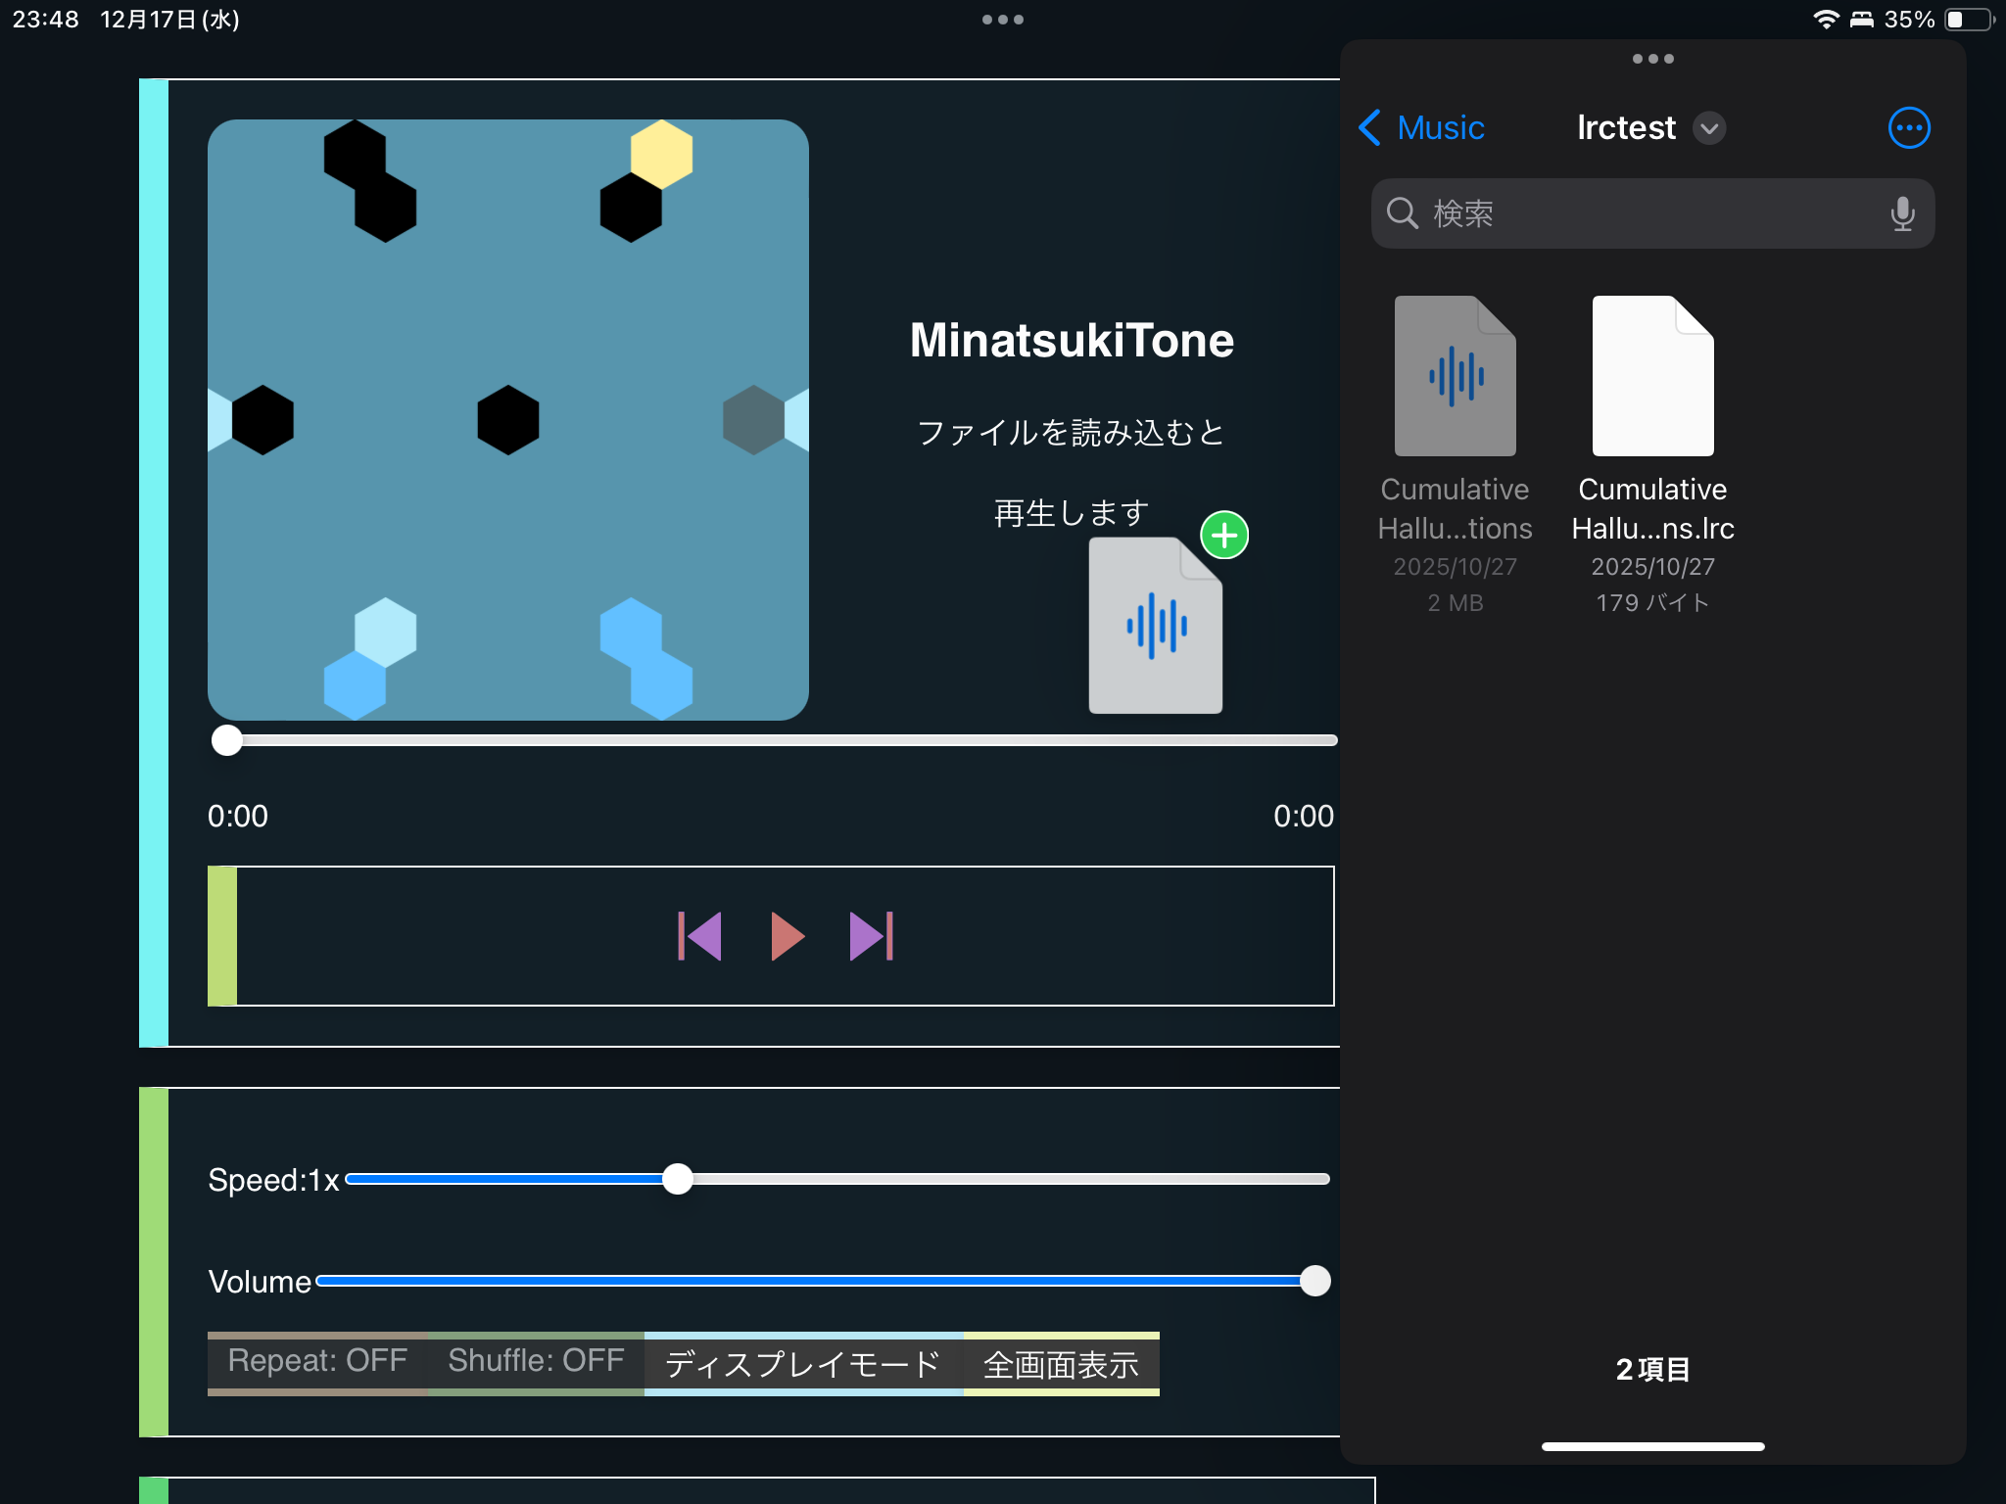Tap the microphone icon in the search bar
Image resolution: width=2006 pixels, height=1504 pixels.
pyautogui.click(x=1901, y=213)
